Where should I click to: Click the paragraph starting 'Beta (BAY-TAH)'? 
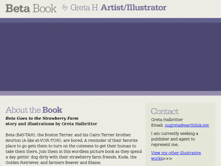click(x=74, y=149)
